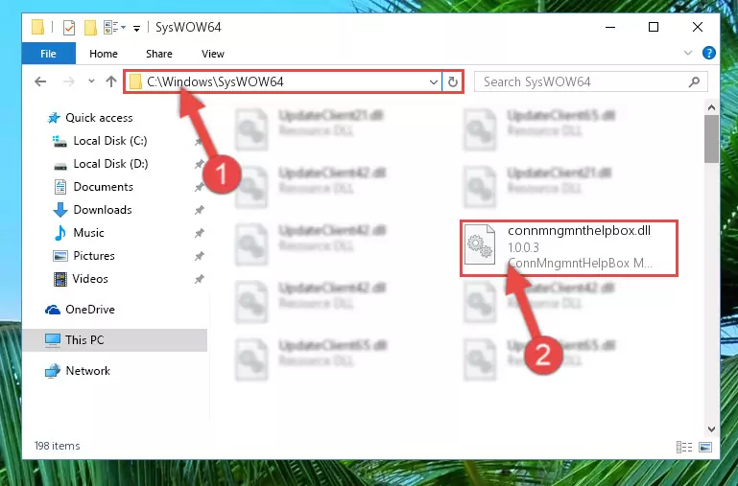Refresh the SysWOW64 folder
Screen dimensions: 738x486
pos(453,82)
